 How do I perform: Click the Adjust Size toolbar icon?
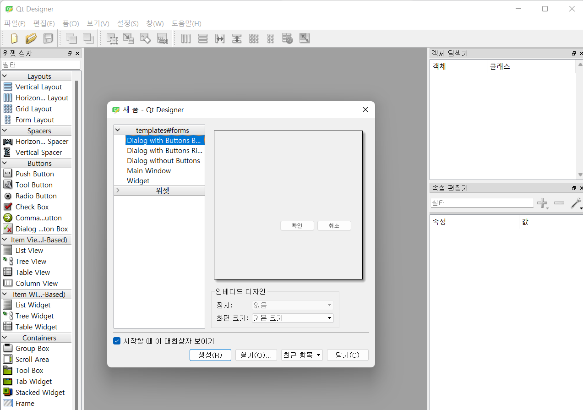(x=305, y=38)
